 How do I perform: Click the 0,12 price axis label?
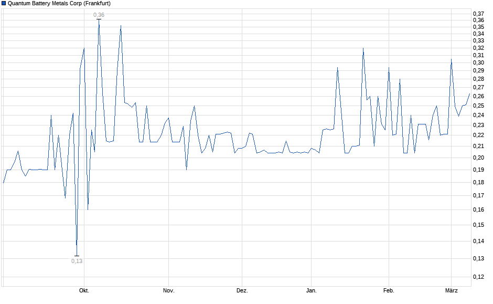[x=478, y=277]
